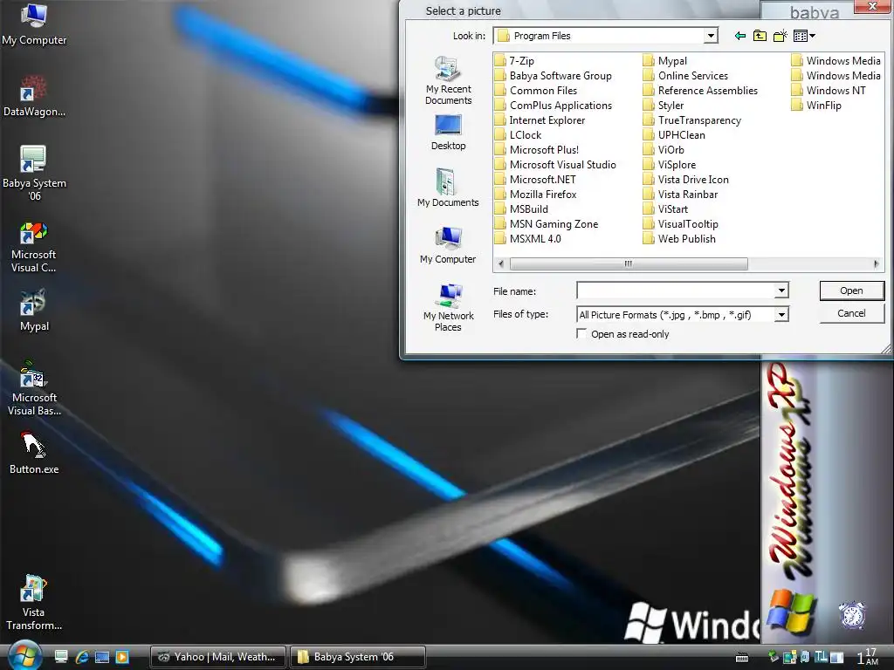The height and width of the screenshot is (670, 894).
Task: Go back to last folder visited
Action: (x=740, y=36)
